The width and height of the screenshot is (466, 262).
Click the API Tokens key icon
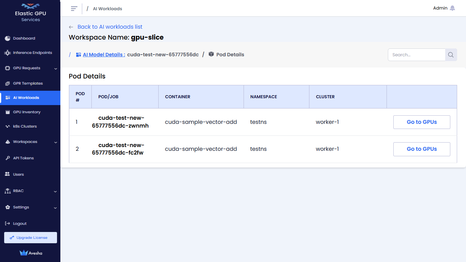tap(8, 158)
